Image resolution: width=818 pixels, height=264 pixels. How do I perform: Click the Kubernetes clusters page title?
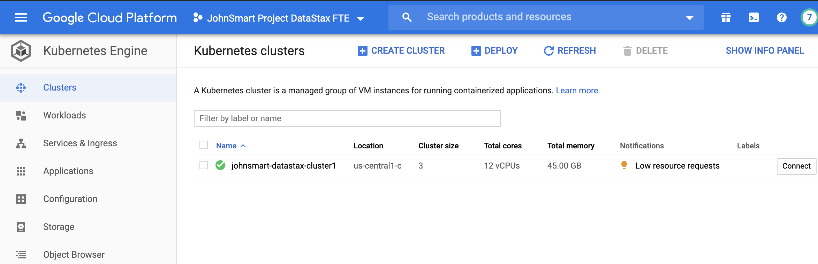pos(249,51)
